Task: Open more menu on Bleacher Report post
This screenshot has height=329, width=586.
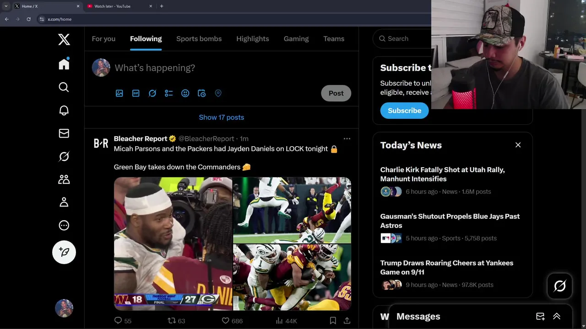Action: click(347, 138)
